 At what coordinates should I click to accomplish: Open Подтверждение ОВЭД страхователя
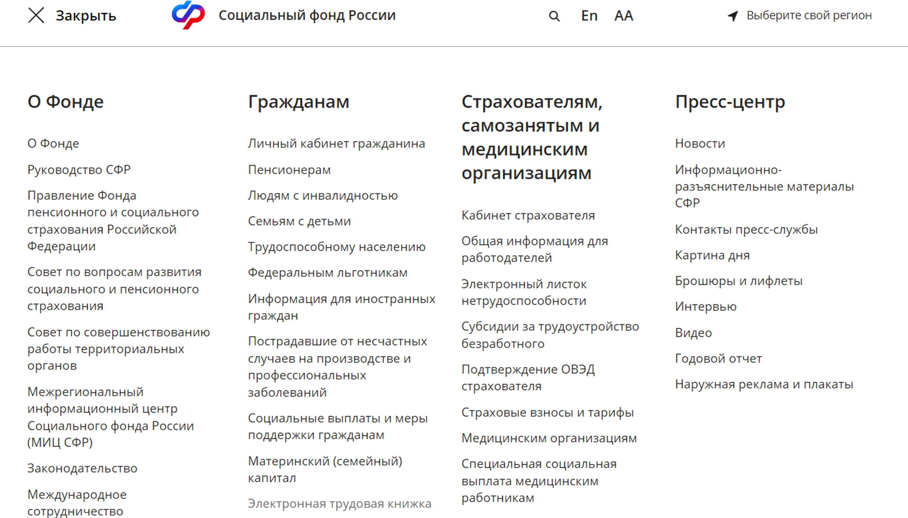pos(528,378)
